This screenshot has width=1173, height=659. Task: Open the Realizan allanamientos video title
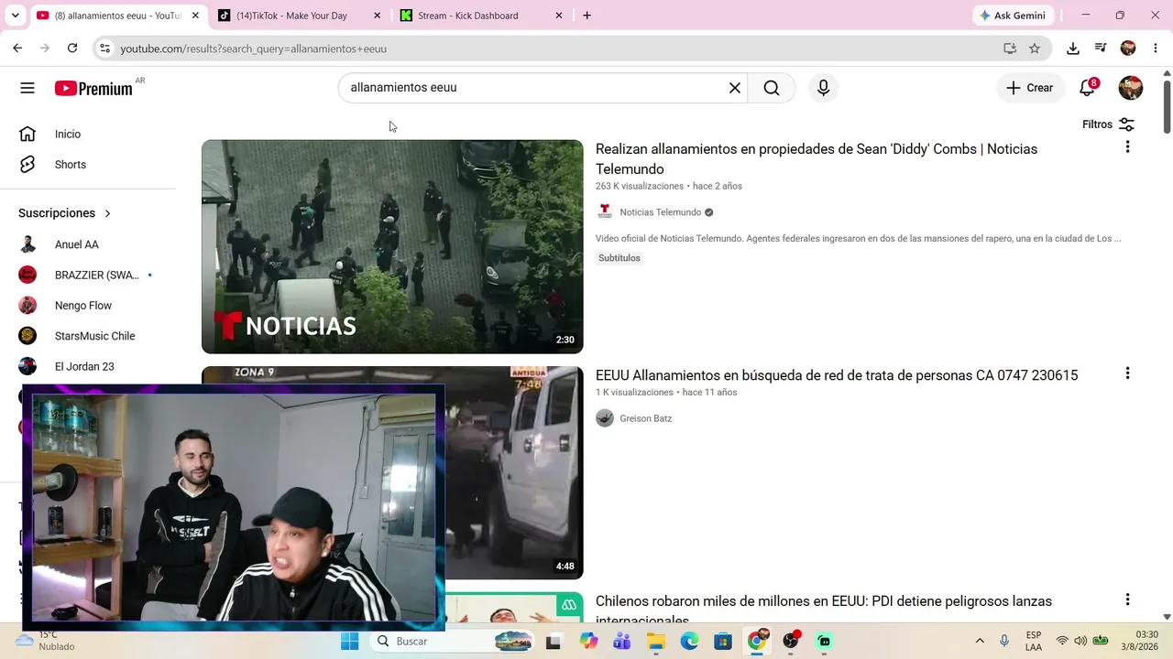[817, 158]
